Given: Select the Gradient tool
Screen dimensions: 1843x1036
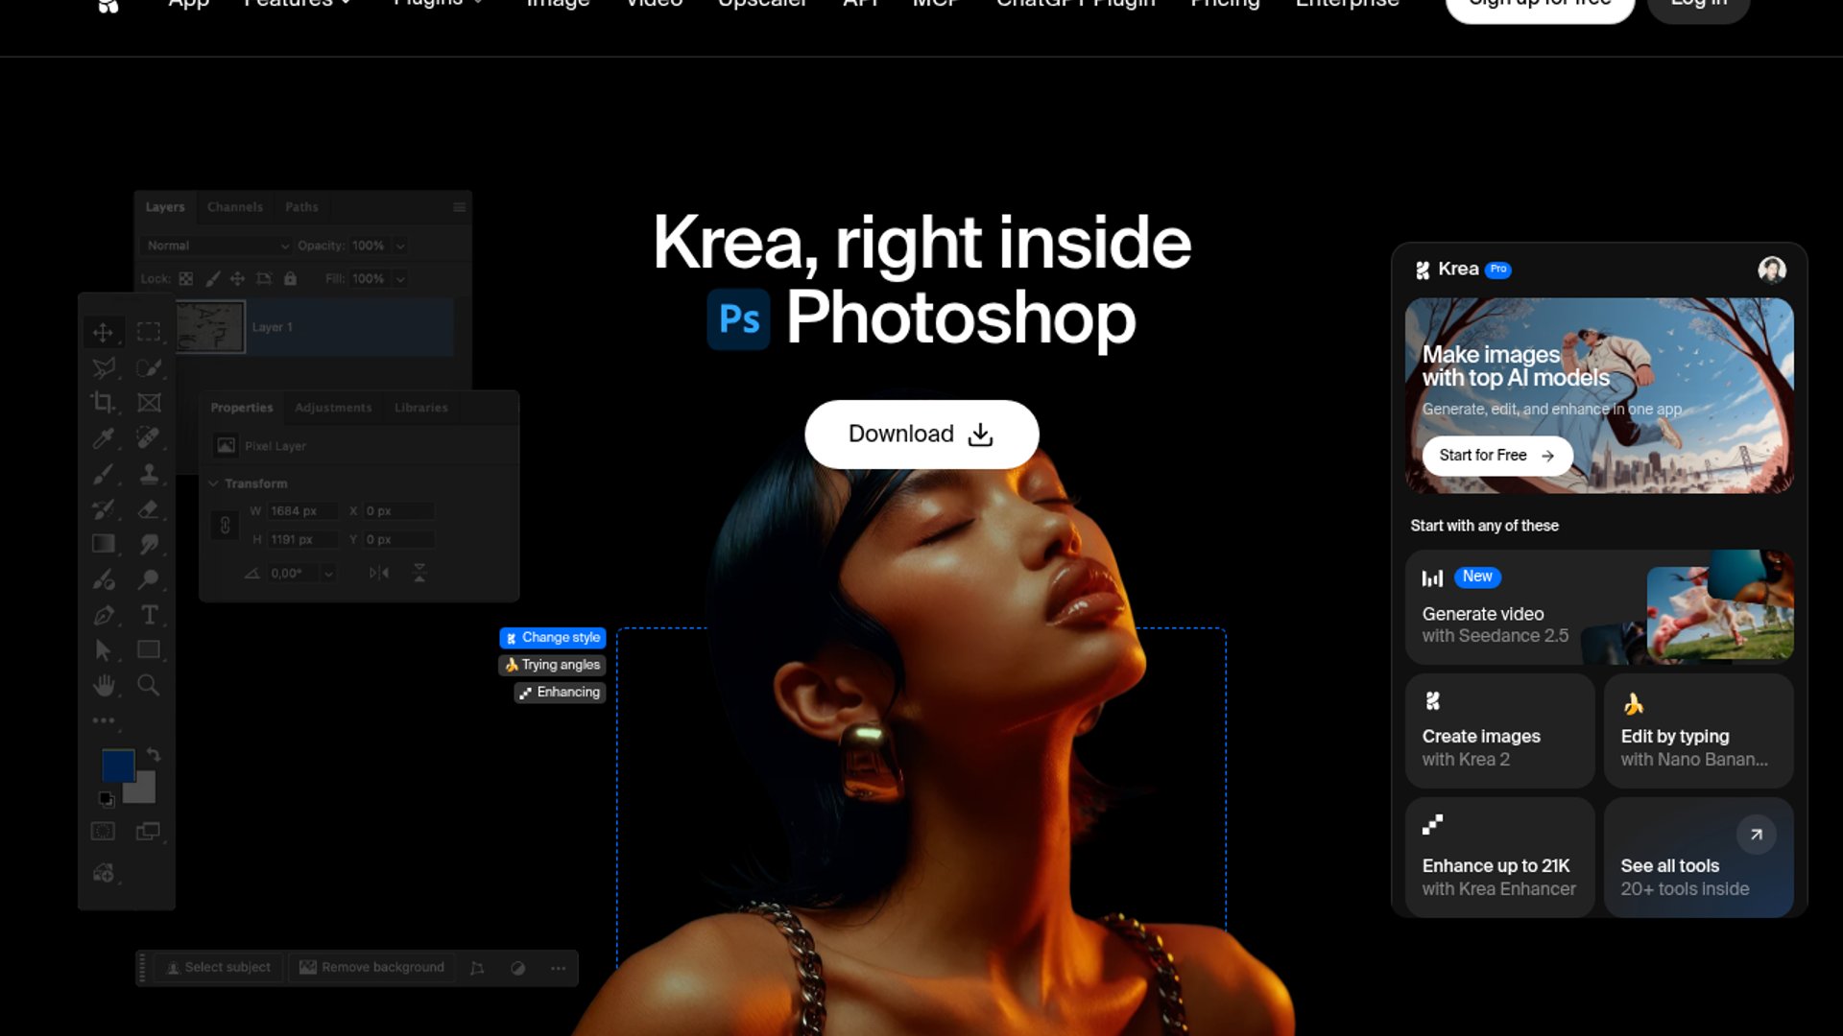Looking at the screenshot, I should [x=103, y=544].
